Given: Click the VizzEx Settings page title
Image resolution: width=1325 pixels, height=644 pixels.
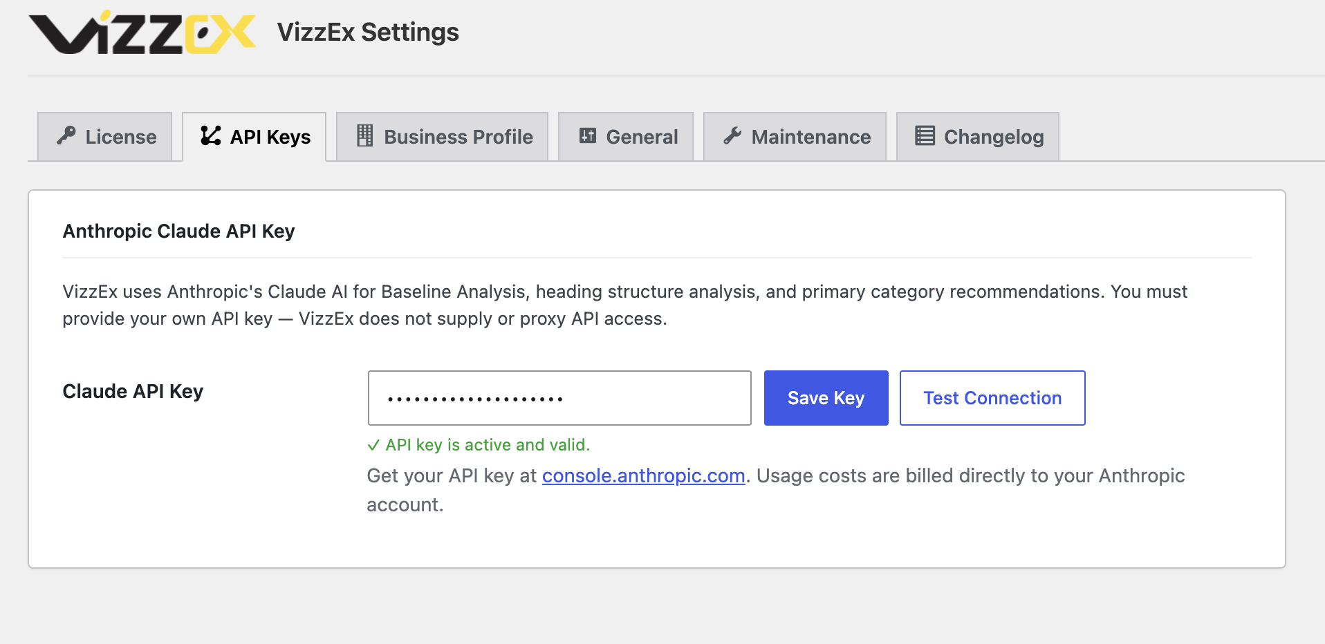Looking at the screenshot, I should click(368, 32).
